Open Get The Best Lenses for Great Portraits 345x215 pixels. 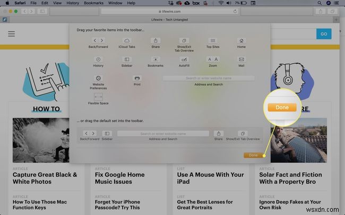click(205, 205)
